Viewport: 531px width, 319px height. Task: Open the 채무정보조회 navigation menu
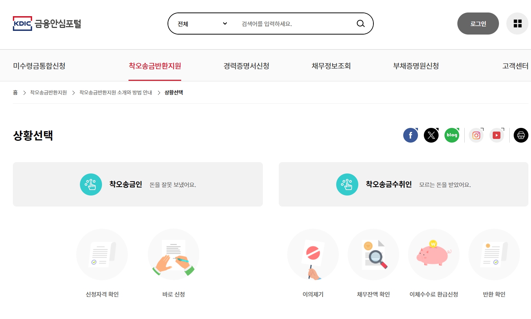(331, 65)
